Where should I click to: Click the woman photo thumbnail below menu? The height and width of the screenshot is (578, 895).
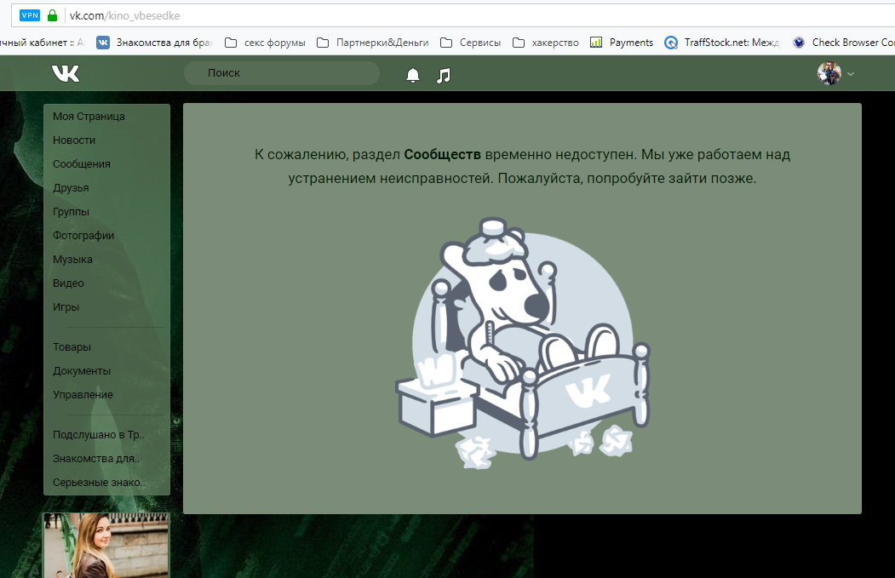pyautogui.click(x=106, y=546)
